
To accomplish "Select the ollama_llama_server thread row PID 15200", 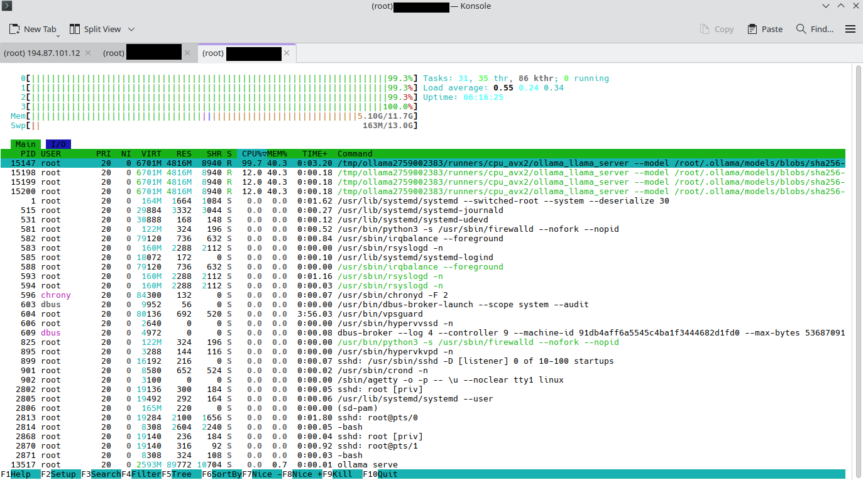I will click(423, 192).
